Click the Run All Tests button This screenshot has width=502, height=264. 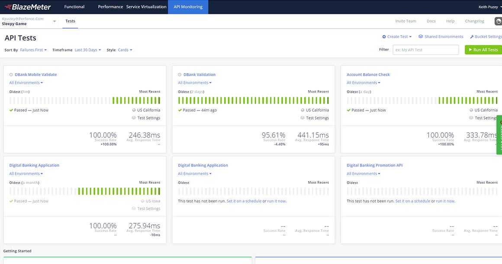[483, 50]
